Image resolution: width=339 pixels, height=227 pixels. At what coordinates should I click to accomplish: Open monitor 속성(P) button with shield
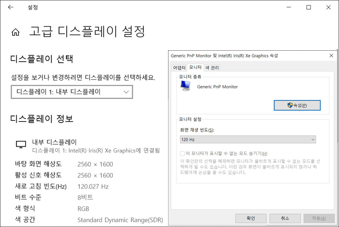click(x=297, y=105)
